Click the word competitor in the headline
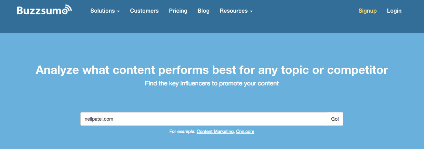The width and height of the screenshot is (424, 149). 358,70
